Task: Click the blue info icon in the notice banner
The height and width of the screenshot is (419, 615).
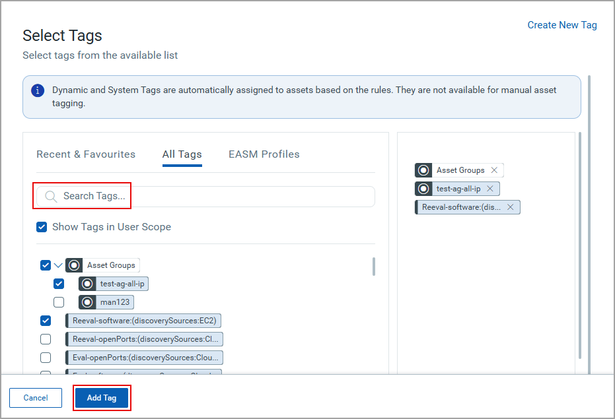Action: coord(38,90)
